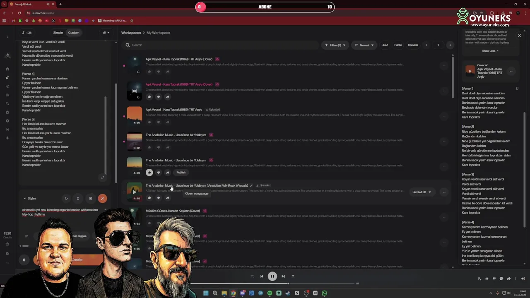Screen dimensions: 530x298
Task: Click the Publish button
Action: click(181, 173)
